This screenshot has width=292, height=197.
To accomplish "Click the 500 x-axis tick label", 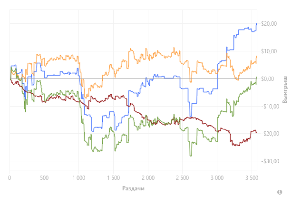I will 44,178.
